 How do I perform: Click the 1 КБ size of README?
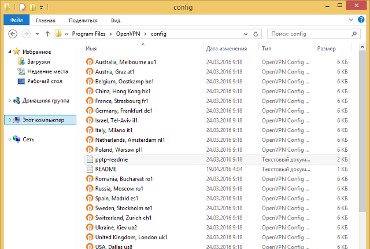tap(342, 169)
